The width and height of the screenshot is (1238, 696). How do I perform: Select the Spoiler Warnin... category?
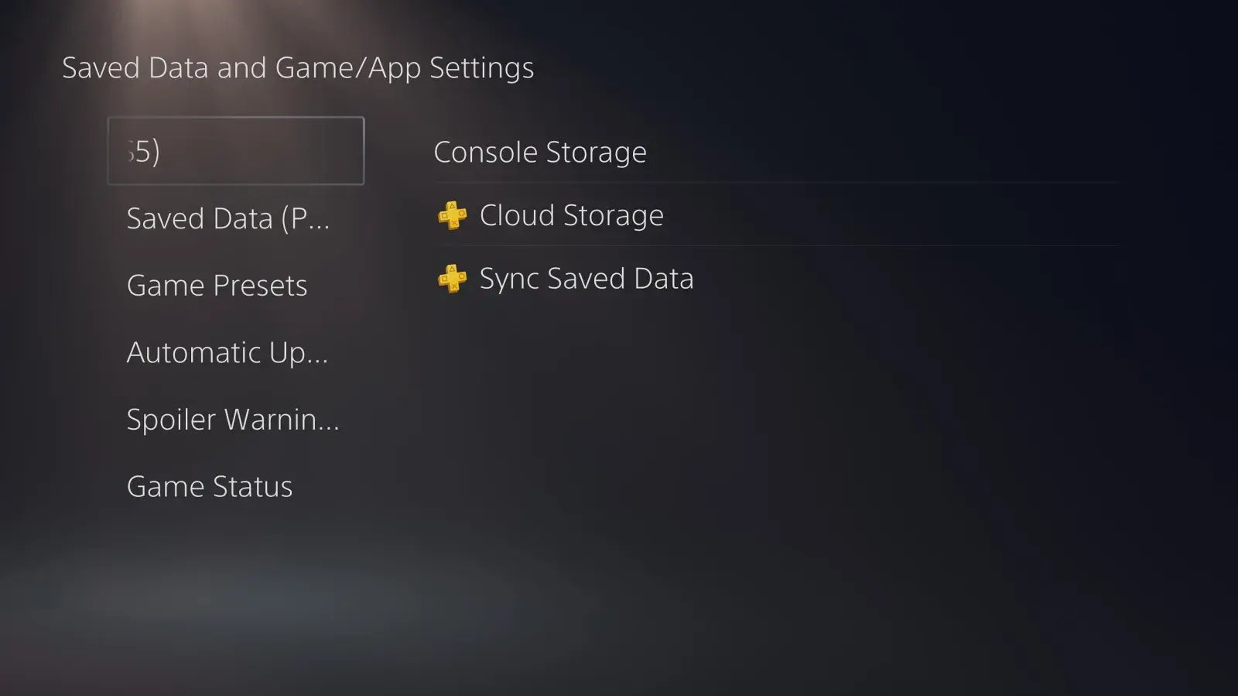click(x=232, y=420)
